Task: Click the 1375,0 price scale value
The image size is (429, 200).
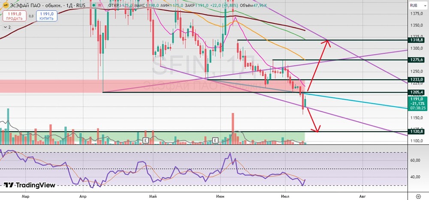Action: 417,13
